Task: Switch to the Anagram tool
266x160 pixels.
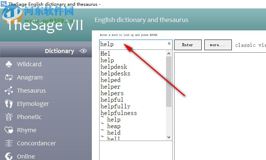Action: (30, 78)
